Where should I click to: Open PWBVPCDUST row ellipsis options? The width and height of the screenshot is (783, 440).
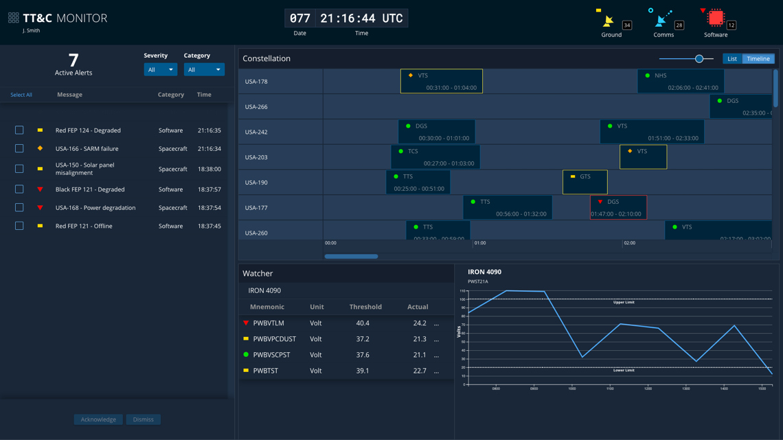[436, 340]
